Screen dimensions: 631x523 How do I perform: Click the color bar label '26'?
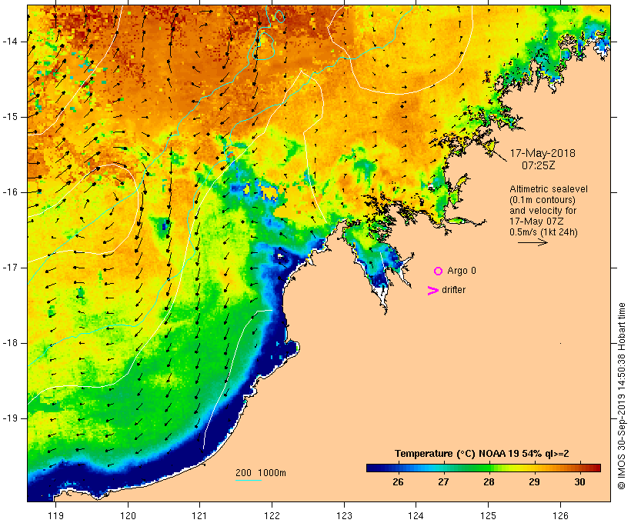[398, 481]
